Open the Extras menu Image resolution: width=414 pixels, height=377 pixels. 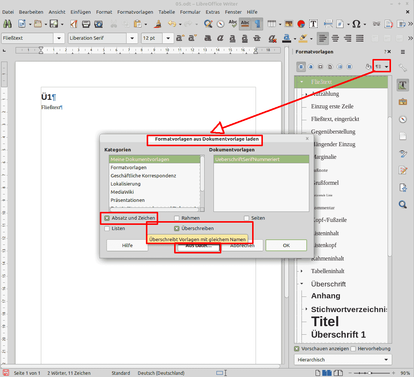212,12
